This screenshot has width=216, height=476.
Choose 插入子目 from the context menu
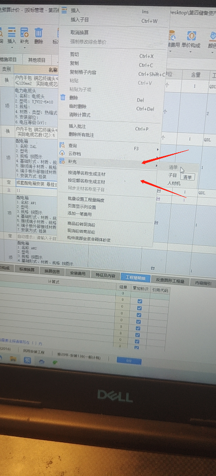pyautogui.click(x=80, y=20)
